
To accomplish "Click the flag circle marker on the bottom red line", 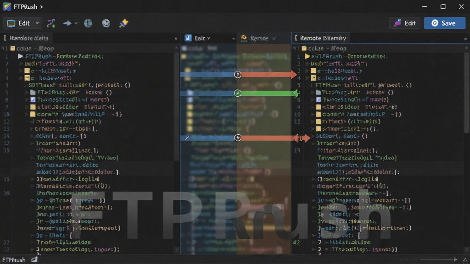I will (238, 137).
